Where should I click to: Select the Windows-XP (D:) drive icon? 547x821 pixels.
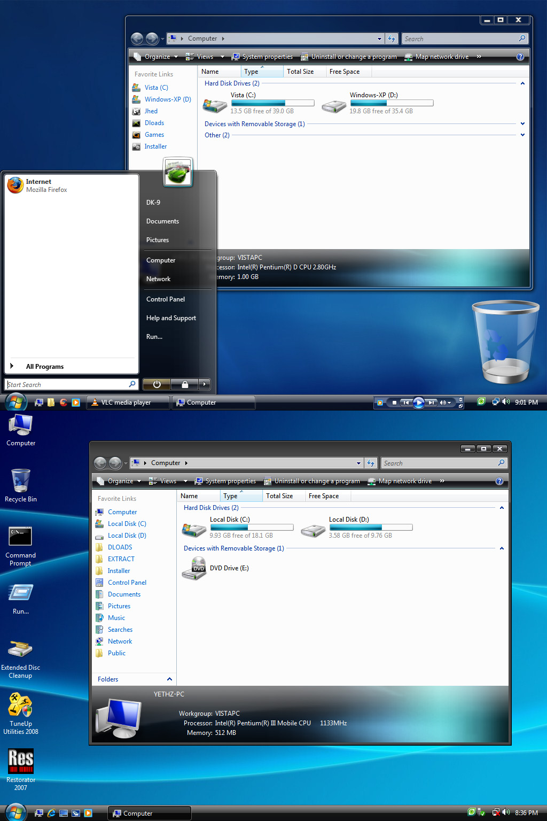tap(334, 106)
